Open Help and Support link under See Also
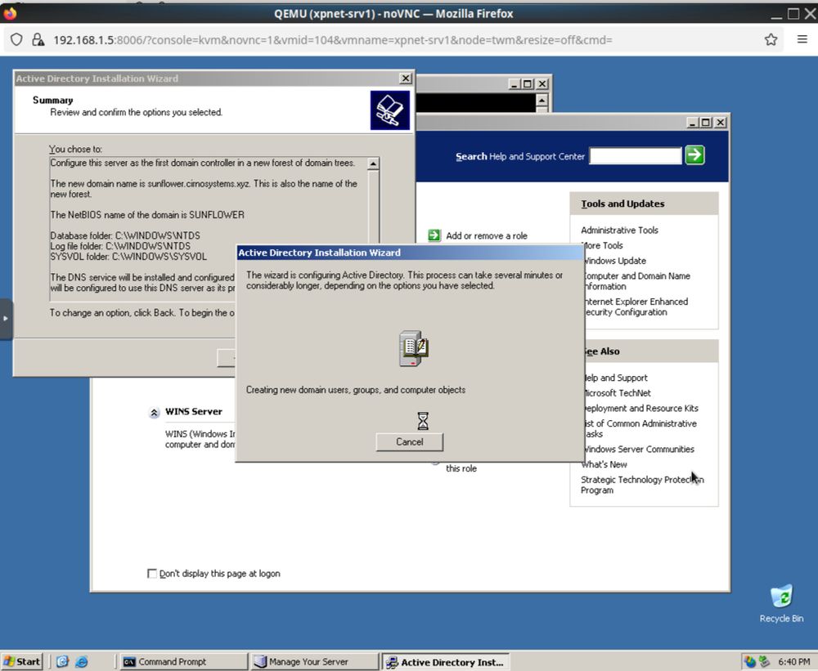Viewport: 818px width, 671px height. 616,378
